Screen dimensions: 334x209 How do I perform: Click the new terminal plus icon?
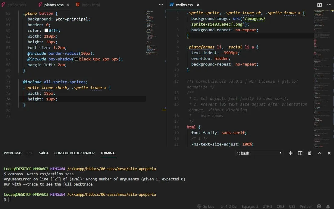(291, 153)
